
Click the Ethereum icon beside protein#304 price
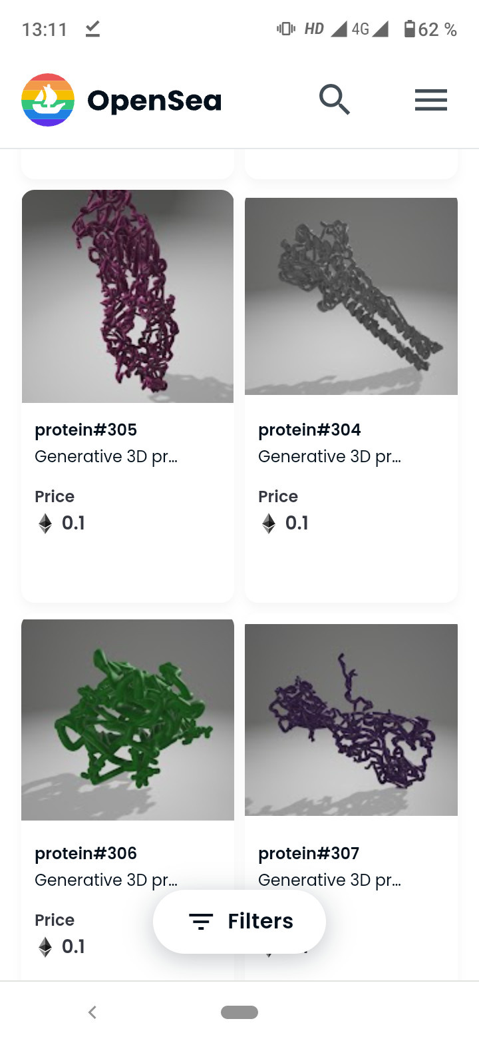tap(268, 523)
